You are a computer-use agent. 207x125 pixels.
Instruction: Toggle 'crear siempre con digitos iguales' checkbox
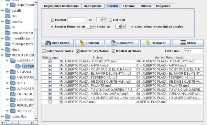point(132,26)
